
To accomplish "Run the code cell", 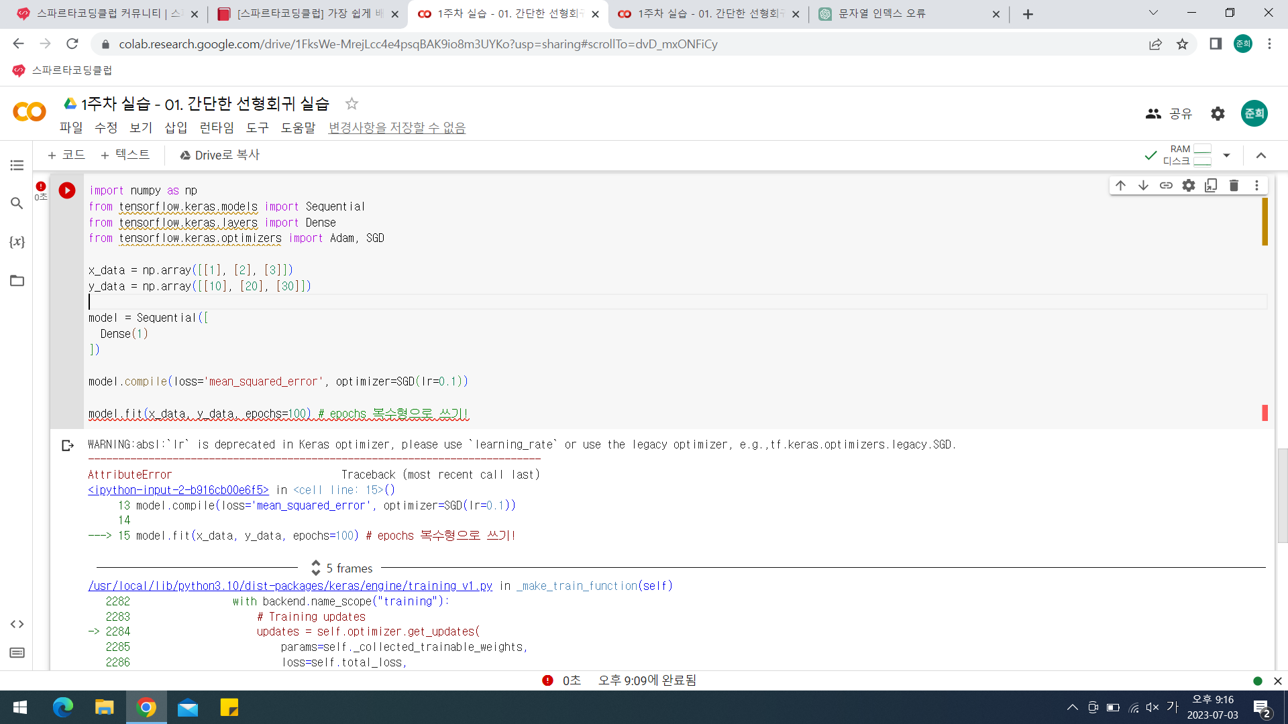I will (67, 190).
